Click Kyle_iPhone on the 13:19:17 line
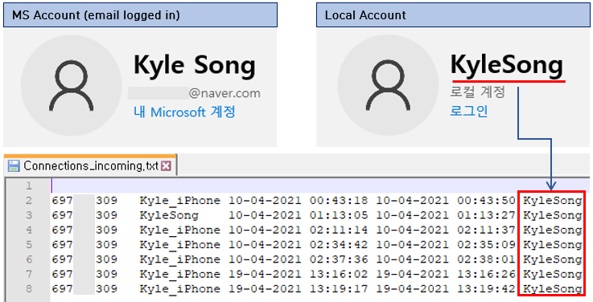 (180, 289)
